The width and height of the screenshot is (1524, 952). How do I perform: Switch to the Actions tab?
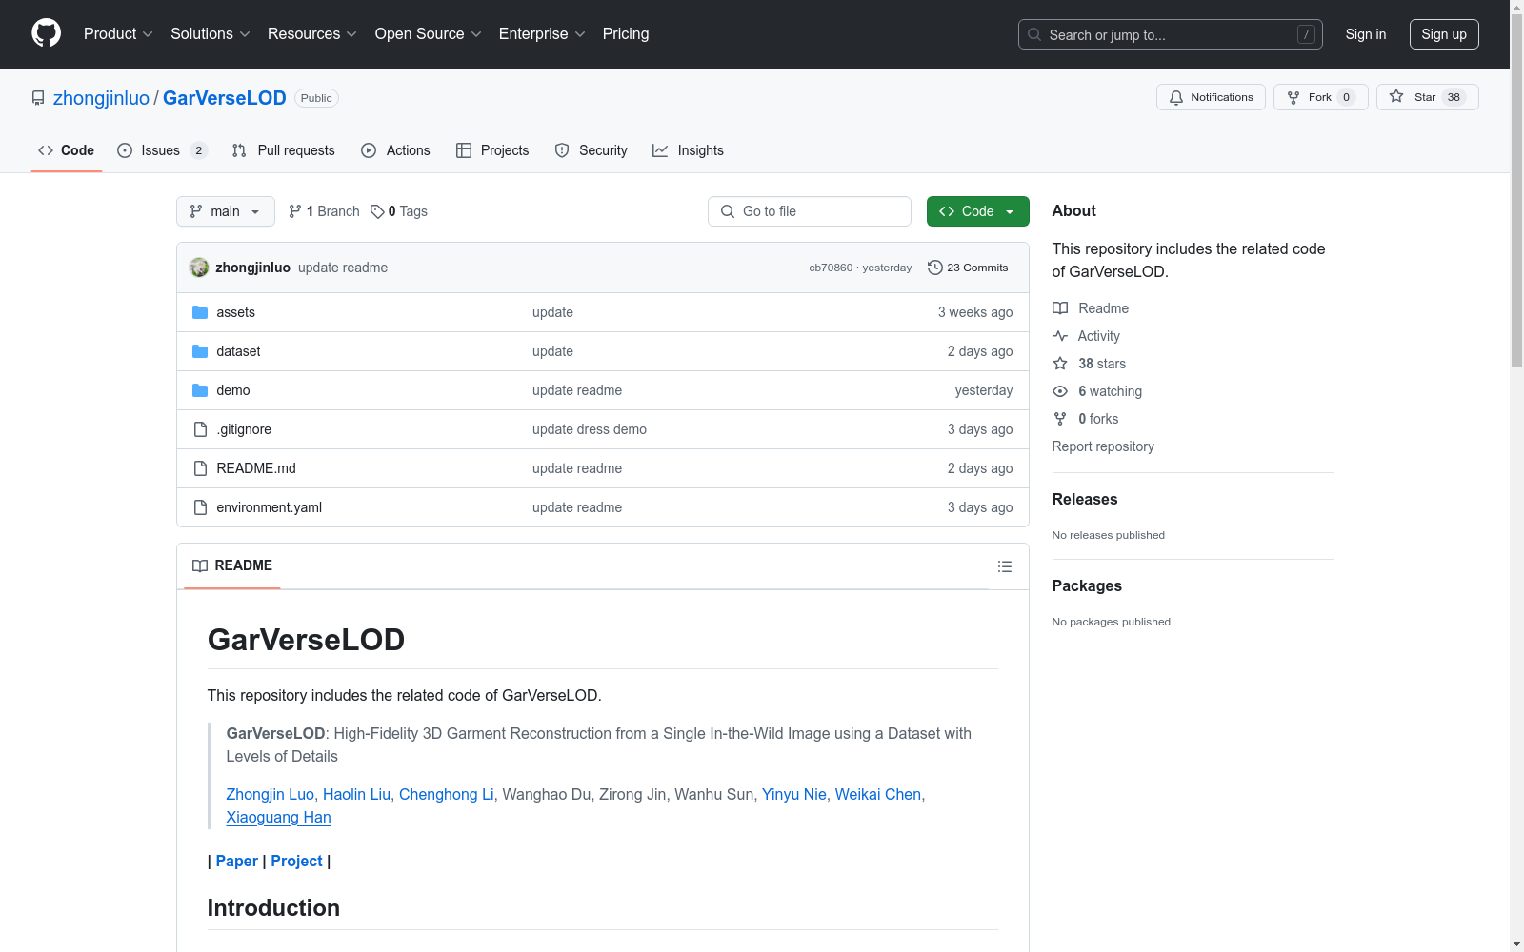396,150
